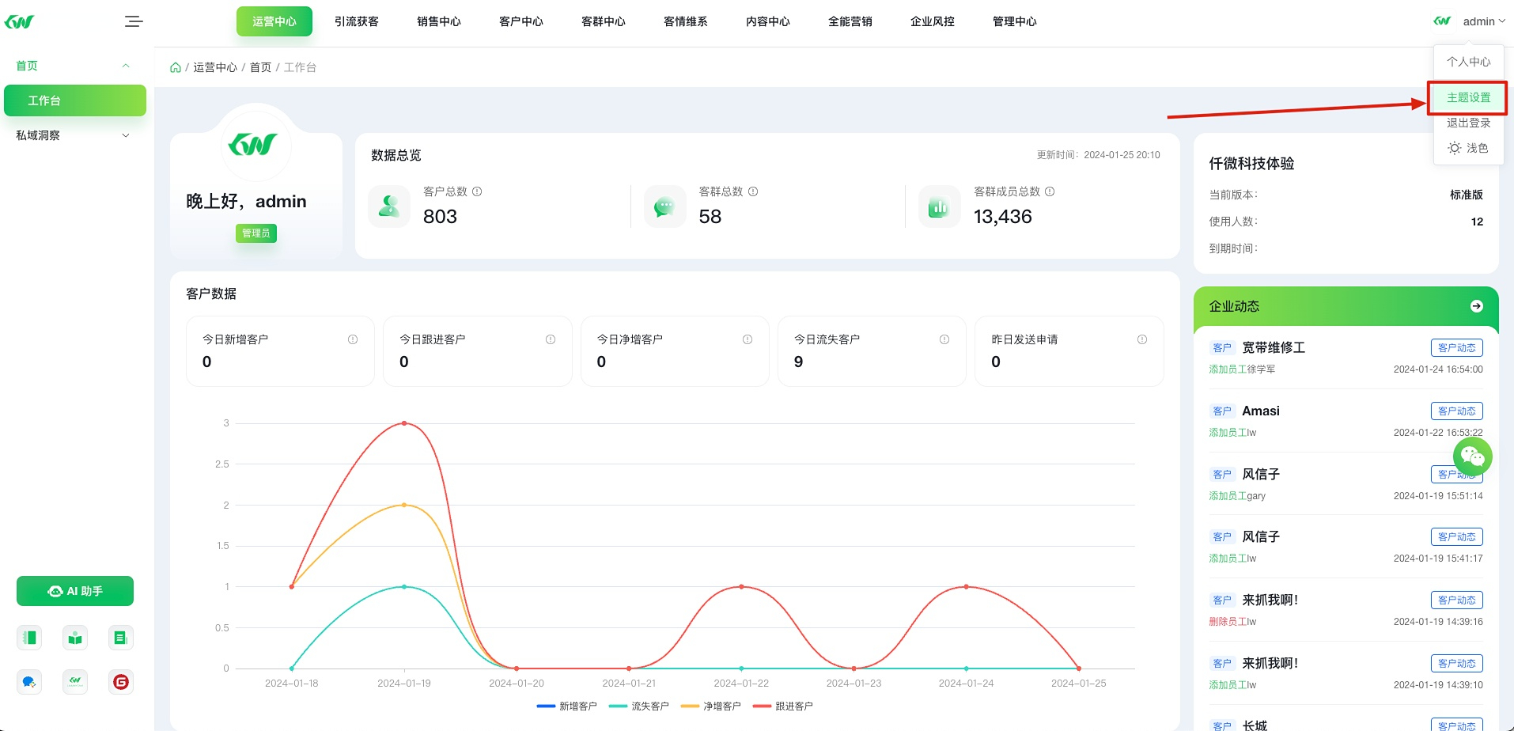Switch to 管理中心 top tab
Screen dimensions: 1514x731
click(x=1015, y=21)
